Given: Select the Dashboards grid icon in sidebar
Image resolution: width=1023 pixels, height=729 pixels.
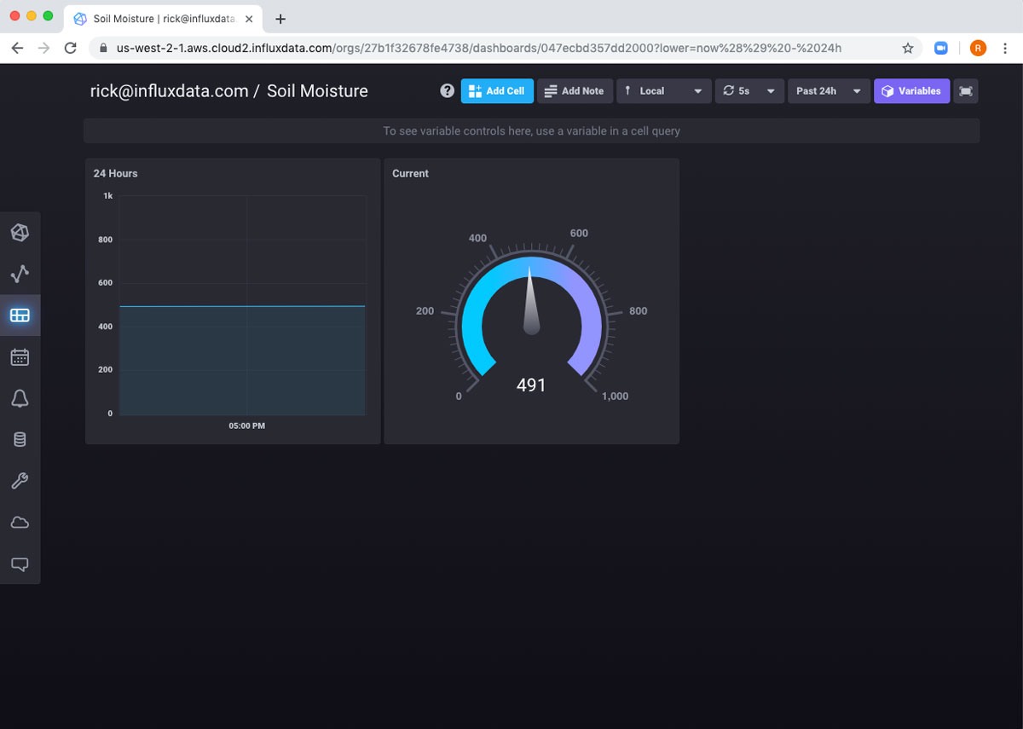Looking at the screenshot, I should [20, 315].
